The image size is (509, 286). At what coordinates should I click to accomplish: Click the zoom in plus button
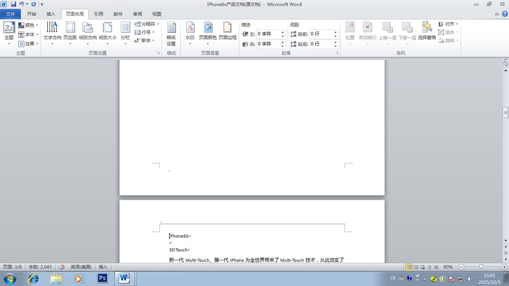pyautogui.click(x=504, y=267)
